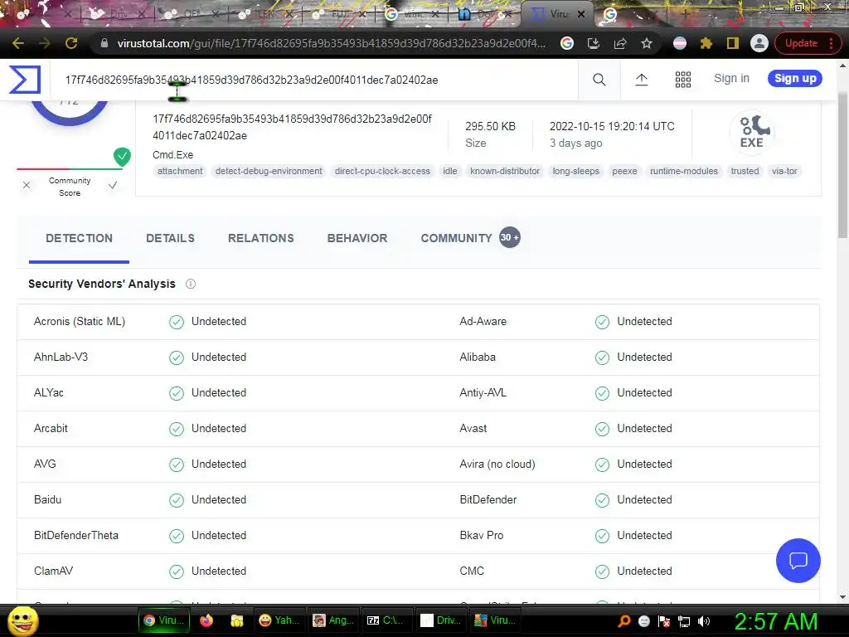The height and width of the screenshot is (637, 849).
Task: Switch to the 7z 'C:\...' taskbar window
Action: [385, 620]
